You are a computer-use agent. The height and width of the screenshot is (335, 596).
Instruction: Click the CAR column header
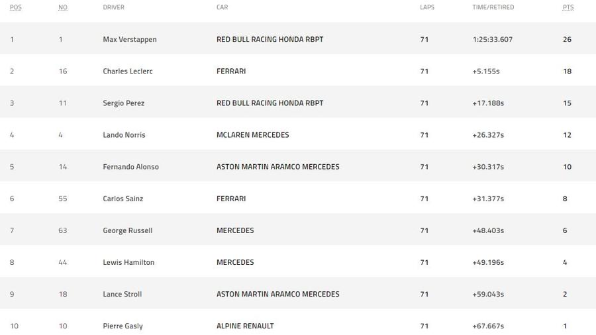coord(222,7)
